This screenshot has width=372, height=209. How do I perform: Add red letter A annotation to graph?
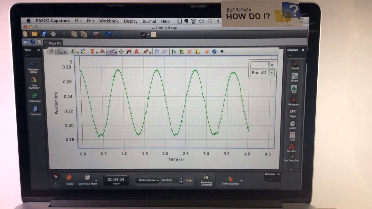136,52
